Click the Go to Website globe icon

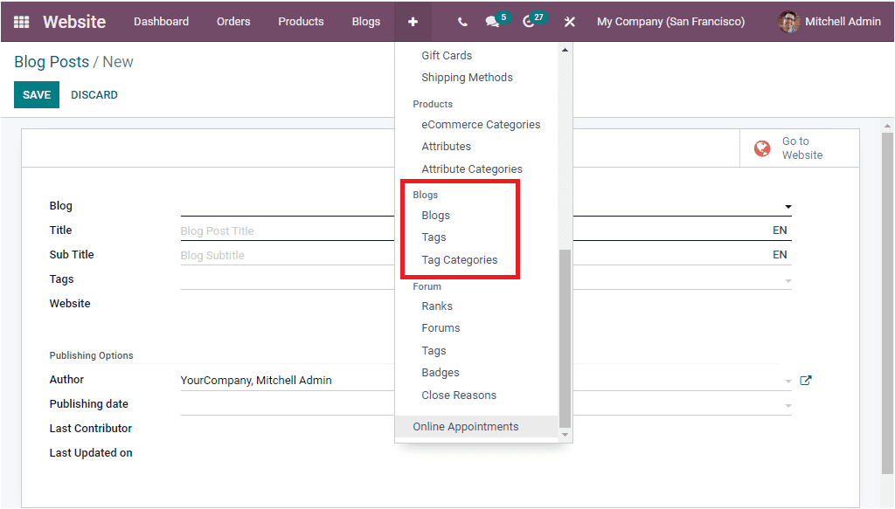(x=762, y=148)
